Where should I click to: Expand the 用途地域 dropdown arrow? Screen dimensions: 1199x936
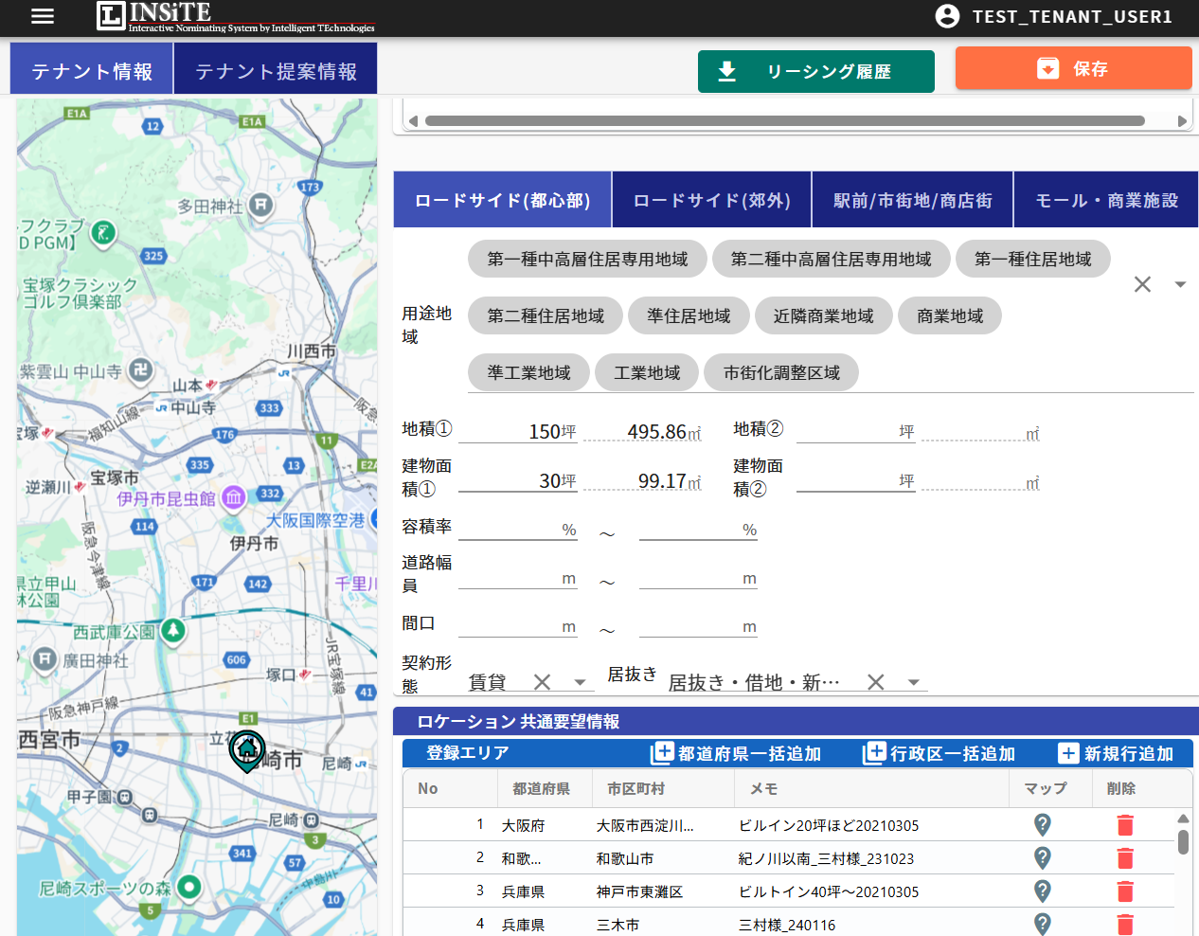pyautogui.click(x=1180, y=284)
